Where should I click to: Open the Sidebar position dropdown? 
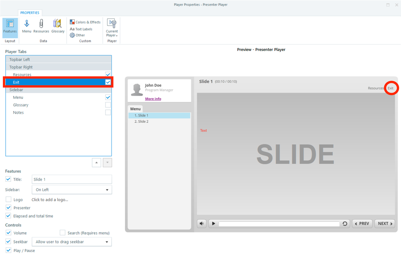point(72,190)
